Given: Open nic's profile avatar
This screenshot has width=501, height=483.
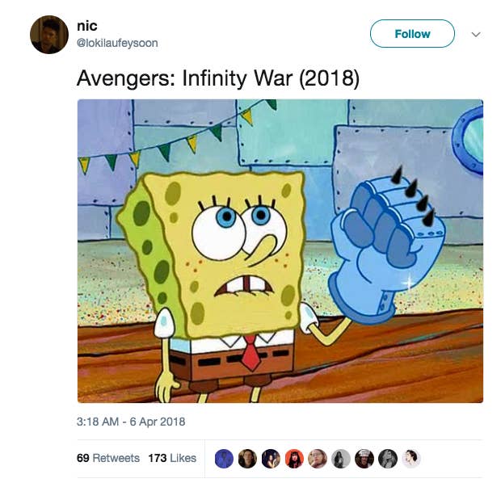Looking at the screenshot, I should (x=49, y=35).
